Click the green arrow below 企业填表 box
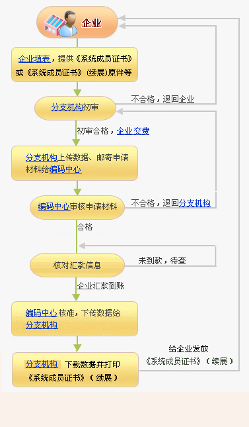 [x=77, y=89]
